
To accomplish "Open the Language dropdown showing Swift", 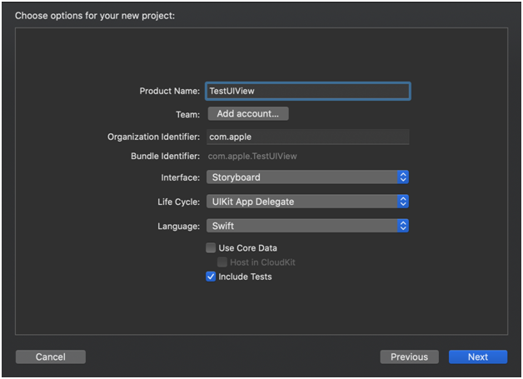I will pyautogui.click(x=307, y=226).
